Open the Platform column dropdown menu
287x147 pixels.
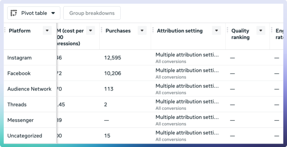47,30
